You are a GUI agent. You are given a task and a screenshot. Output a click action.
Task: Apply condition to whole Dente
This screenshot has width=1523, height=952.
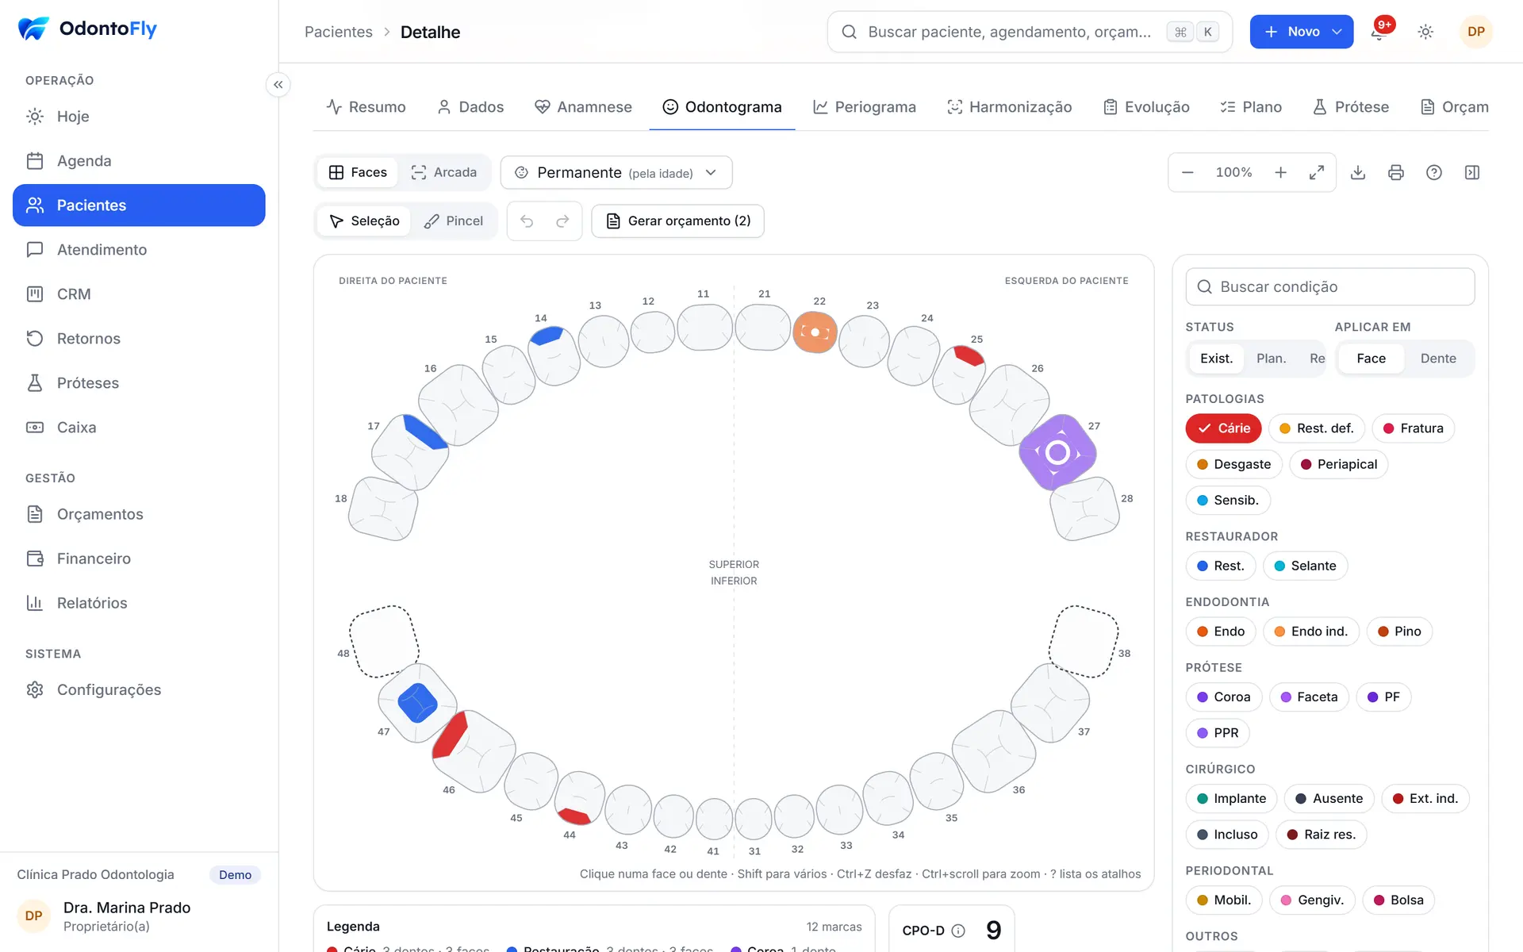tap(1437, 359)
